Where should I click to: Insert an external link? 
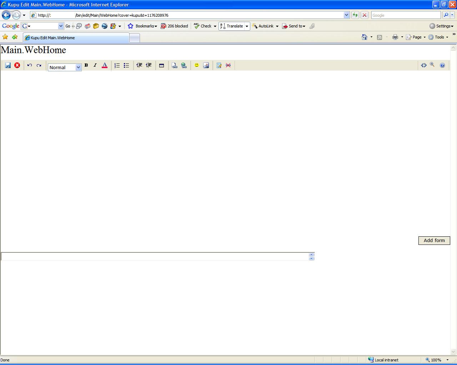pyautogui.click(x=184, y=65)
